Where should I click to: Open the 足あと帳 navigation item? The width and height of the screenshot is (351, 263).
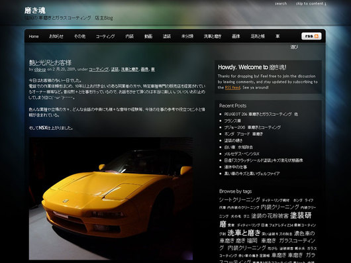coord(258,36)
